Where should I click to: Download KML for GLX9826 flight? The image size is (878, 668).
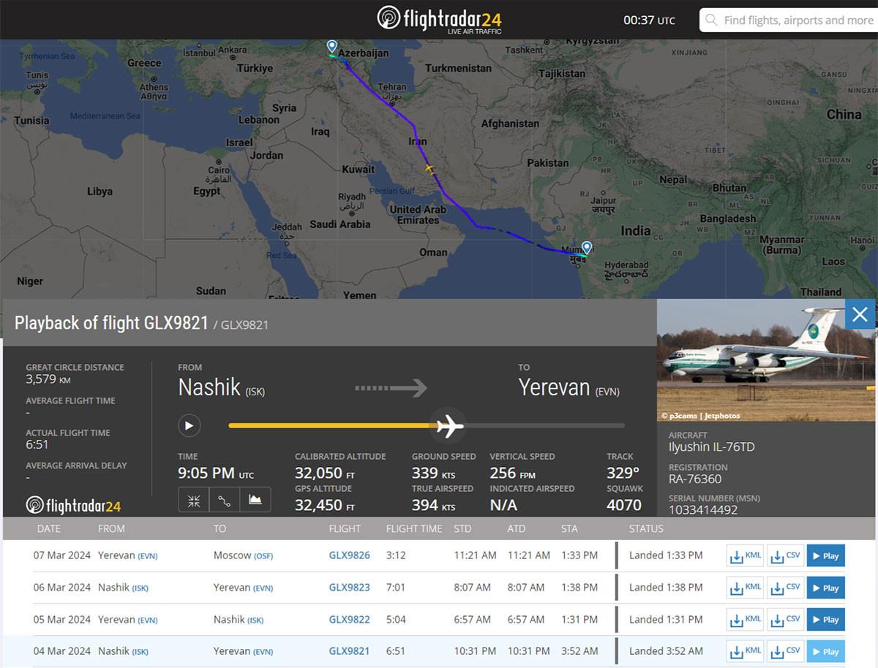745,555
